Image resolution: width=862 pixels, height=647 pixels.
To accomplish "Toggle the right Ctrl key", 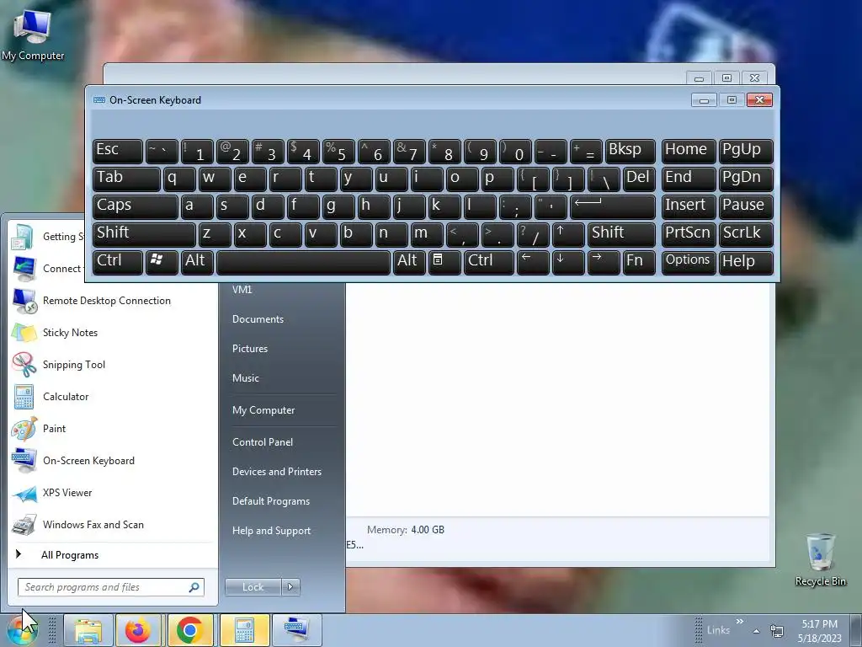I will coord(489,262).
